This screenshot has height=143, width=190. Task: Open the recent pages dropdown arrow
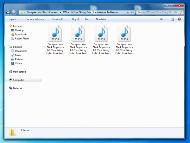click(17, 12)
